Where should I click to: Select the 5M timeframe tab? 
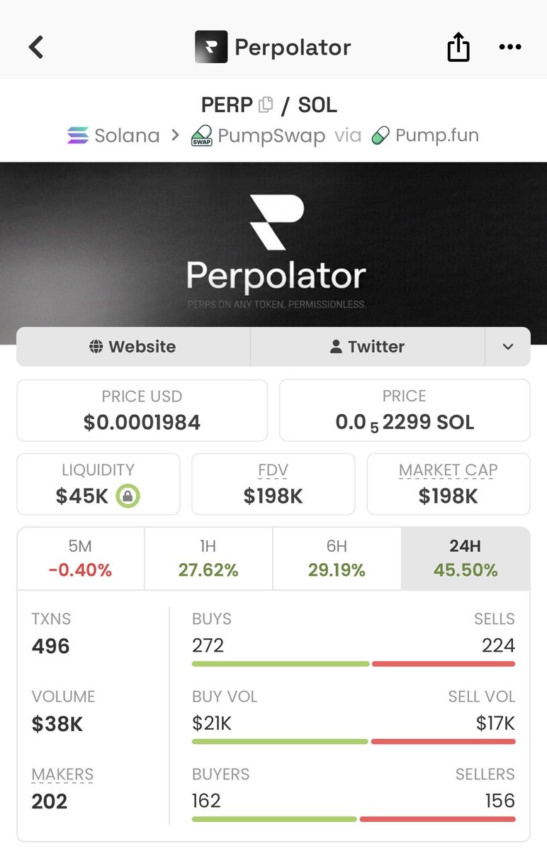click(81, 558)
